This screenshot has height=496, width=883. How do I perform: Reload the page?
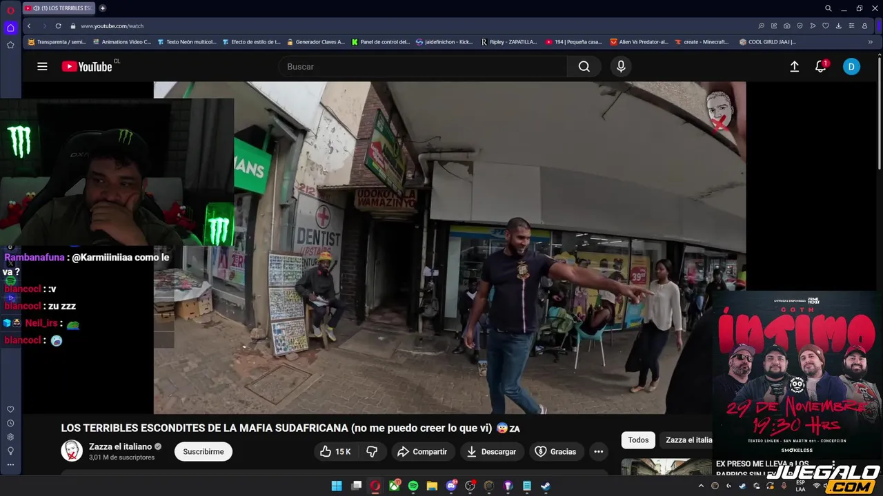[x=59, y=25]
